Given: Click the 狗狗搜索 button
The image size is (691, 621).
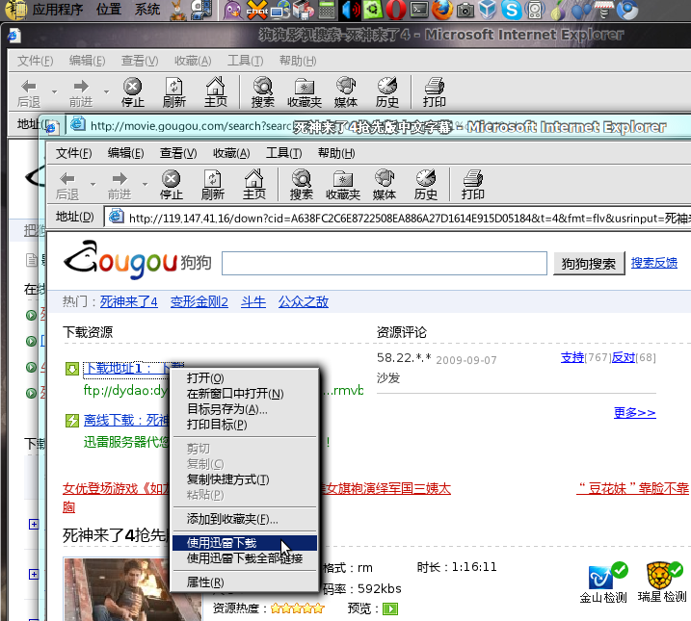Looking at the screenshot, I should coord(589,264).
